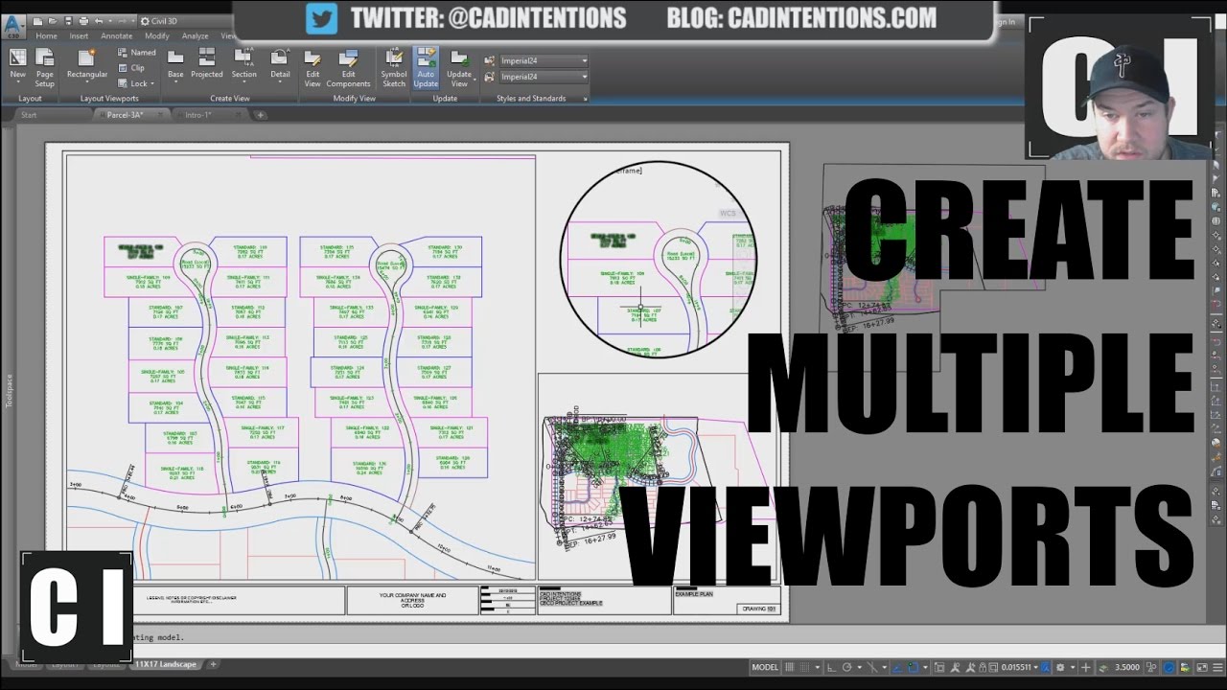
Task: Toggle grid display in status bar
Action: pyautogui.click(x=790, y=668)
